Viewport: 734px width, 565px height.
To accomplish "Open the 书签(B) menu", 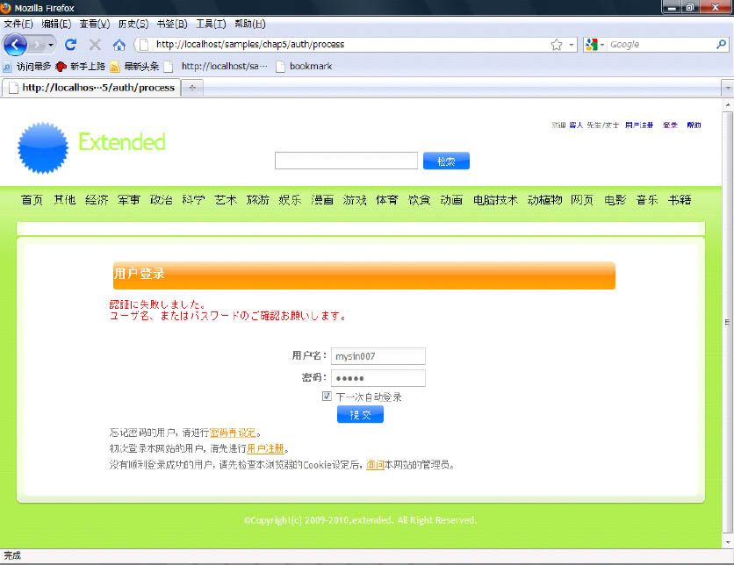I will point(172,24).
